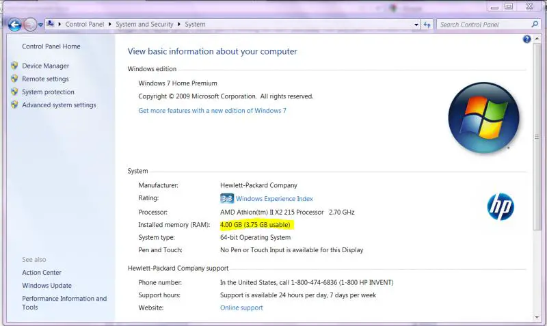Screen dimensions: 547x326
Task: Click the scrollbar down arrow
Action: [537, 317]
